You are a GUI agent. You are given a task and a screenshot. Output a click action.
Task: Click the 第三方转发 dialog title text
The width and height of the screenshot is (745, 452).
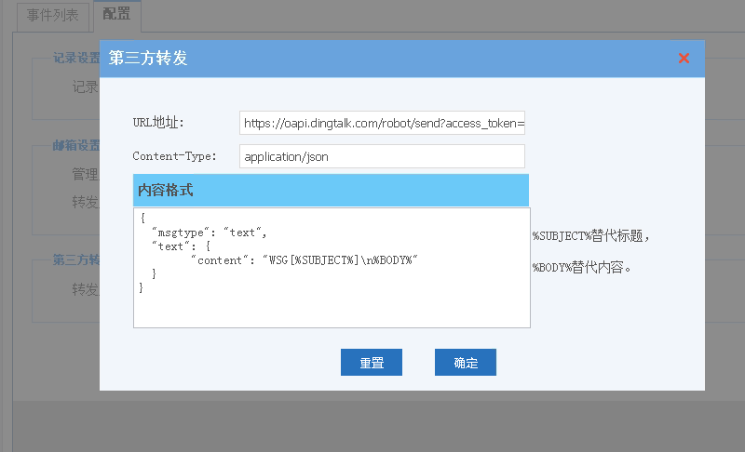click(x=148, y=59)
